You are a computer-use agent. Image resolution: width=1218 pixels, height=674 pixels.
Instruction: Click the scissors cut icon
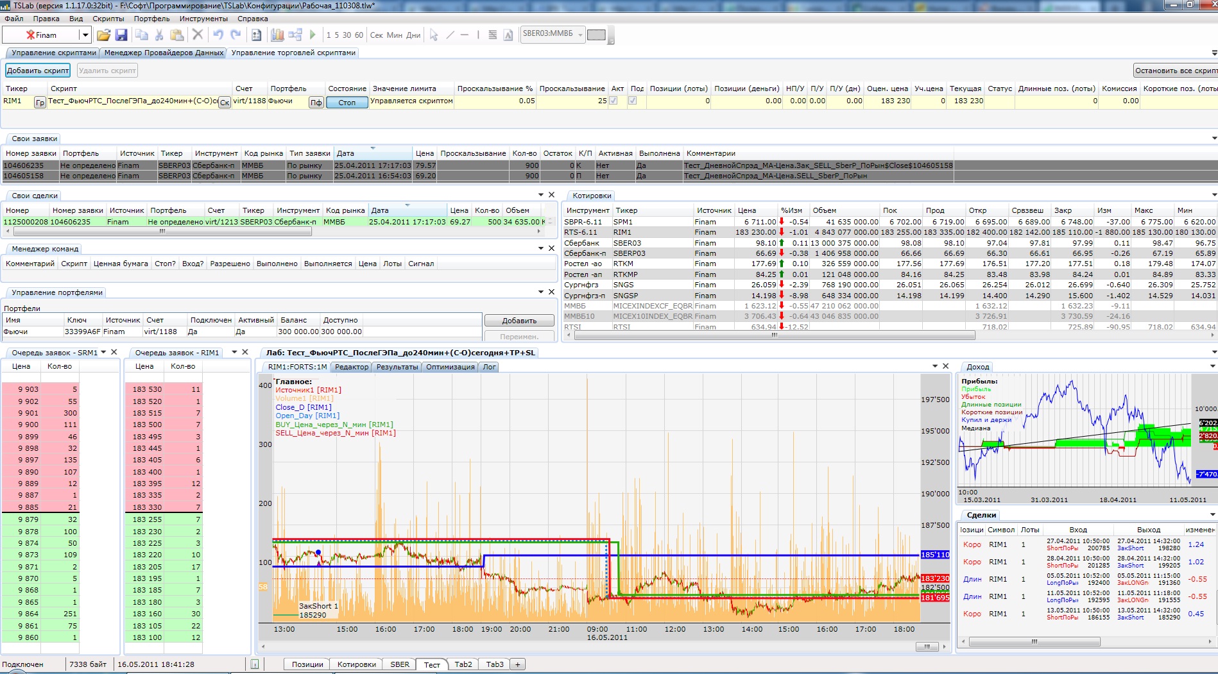click(x=159, y=35)
